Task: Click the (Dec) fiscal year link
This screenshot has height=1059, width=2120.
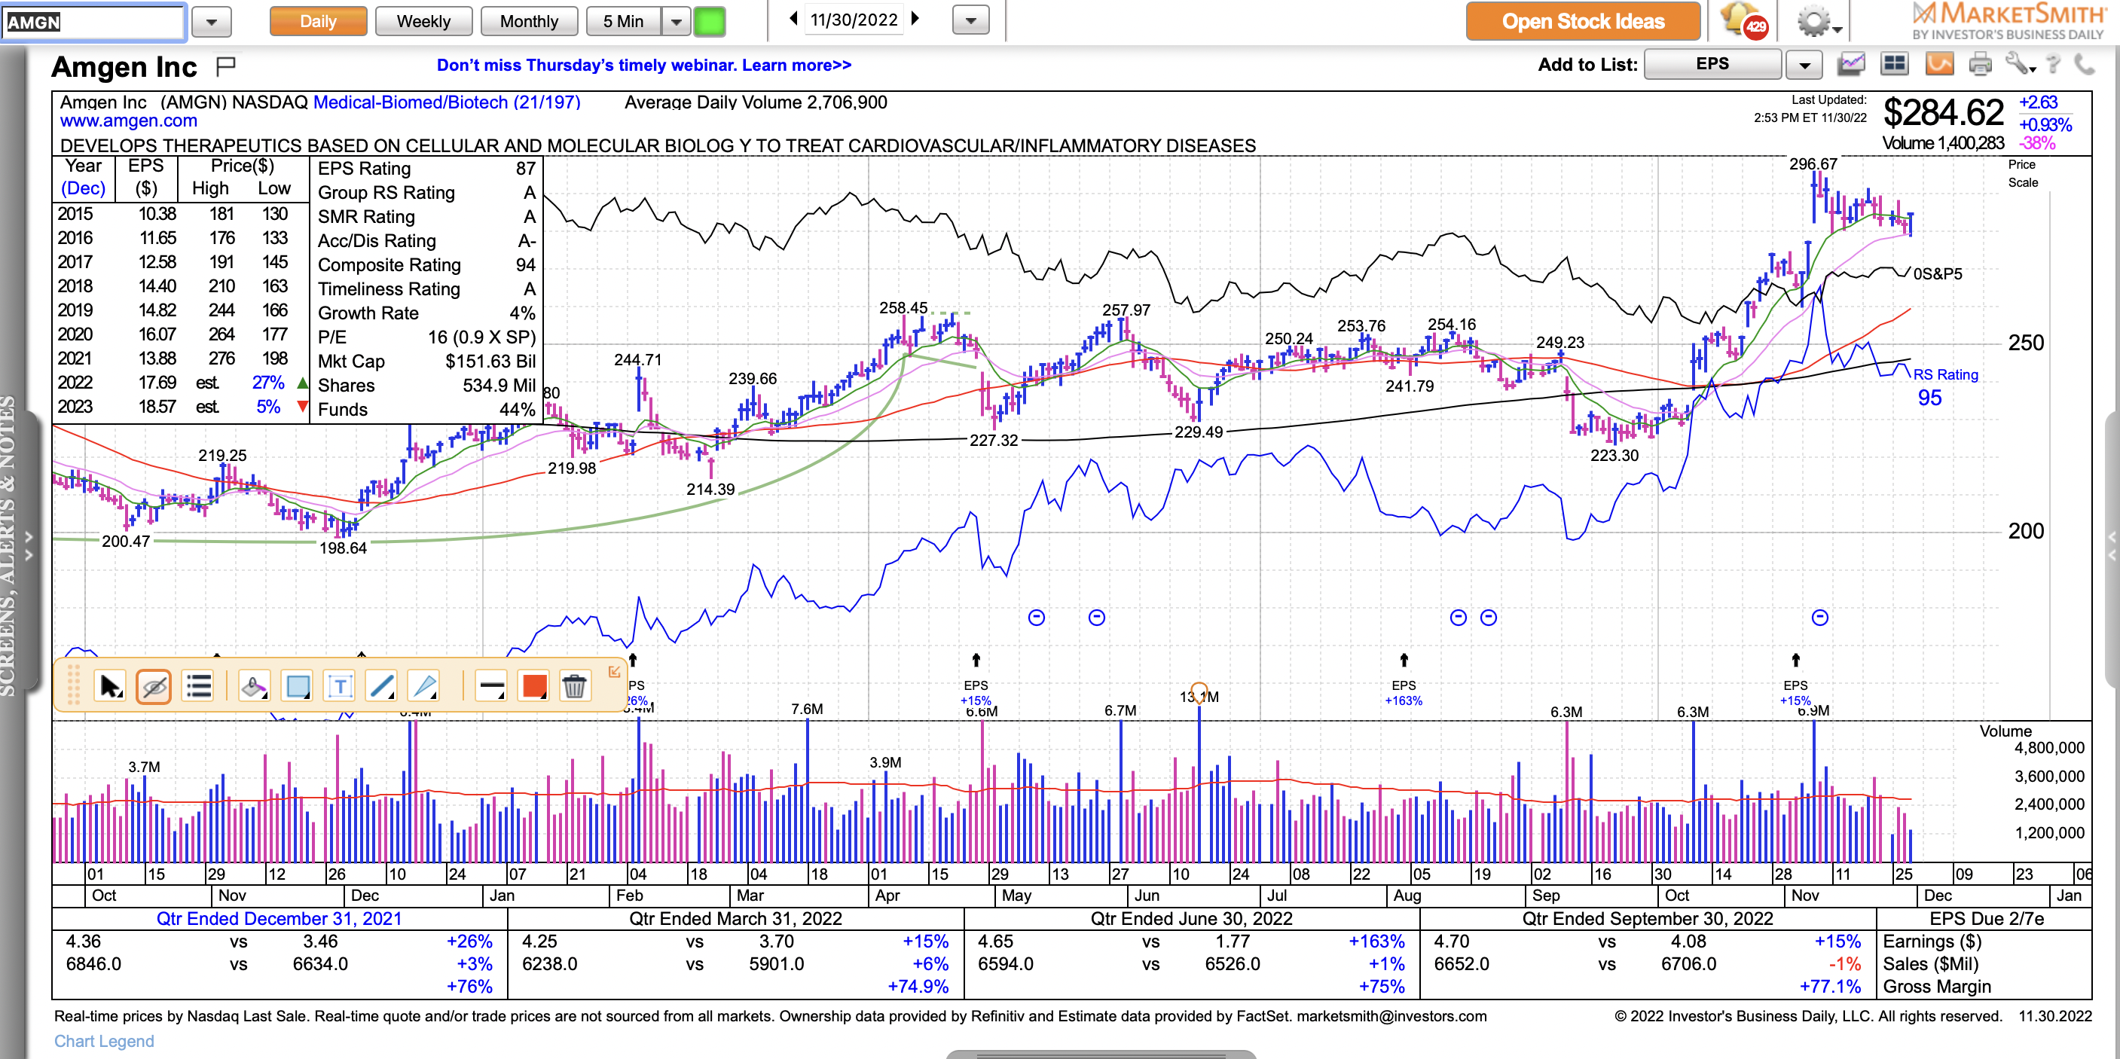Action: pyautogui.click(x=83, y=188)
